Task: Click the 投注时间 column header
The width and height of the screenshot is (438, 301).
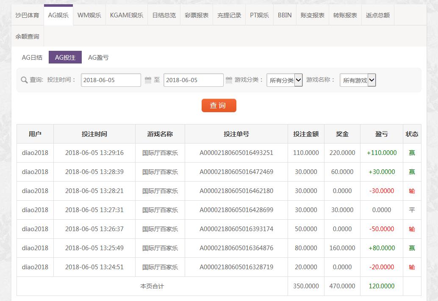Action: [x=94, y=134]
